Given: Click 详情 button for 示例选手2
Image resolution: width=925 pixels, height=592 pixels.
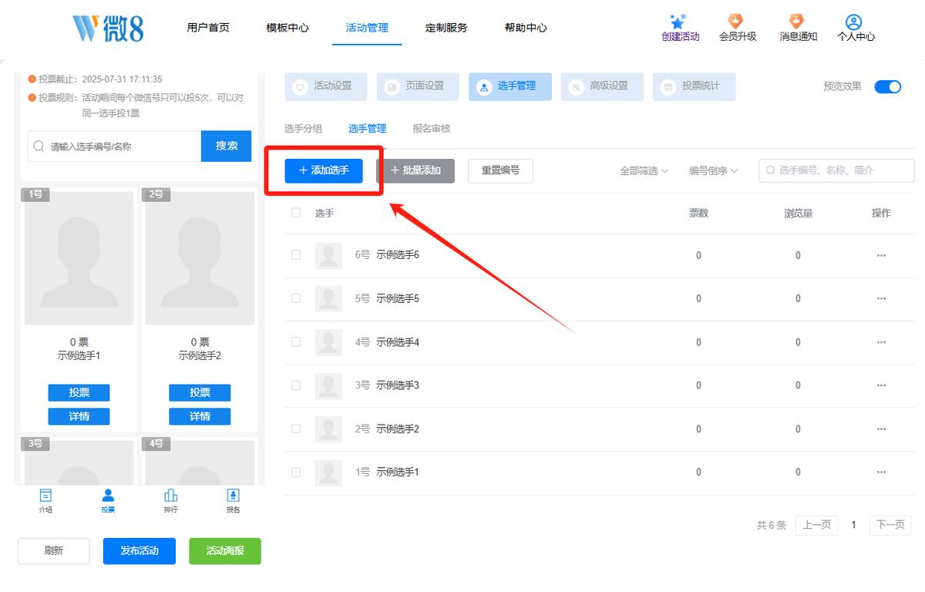Looking at the screenshot, I should point(200,416).
